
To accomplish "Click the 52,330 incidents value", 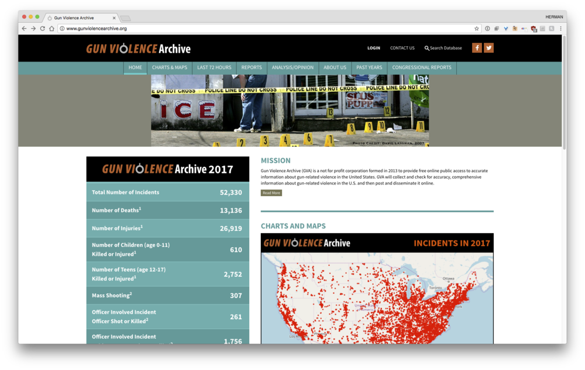I will [x=230, y=193].
